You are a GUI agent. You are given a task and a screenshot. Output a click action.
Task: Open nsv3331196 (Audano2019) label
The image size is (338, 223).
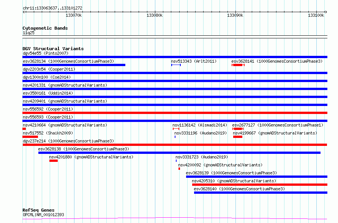click(201, 133)
